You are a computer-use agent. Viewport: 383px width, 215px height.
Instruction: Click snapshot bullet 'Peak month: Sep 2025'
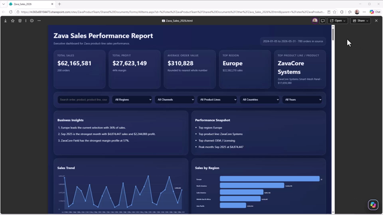pyautogui.click(x=221, y=147)
